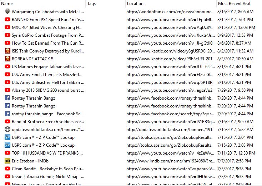Image resolution: width=262 pixels, height=186 pixels.
Task: Select Albany 2013 50BMG 200 round burst title
Action: (x=48, y=90)
